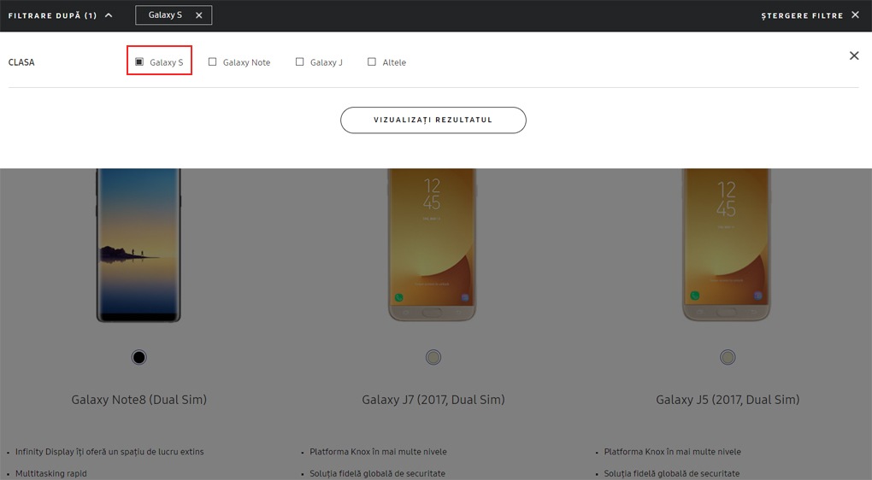872x480 pixels.
Task: Click Galaxy J7's 'Soluția fidelă globală de securitate'
Action: [378, 473]
